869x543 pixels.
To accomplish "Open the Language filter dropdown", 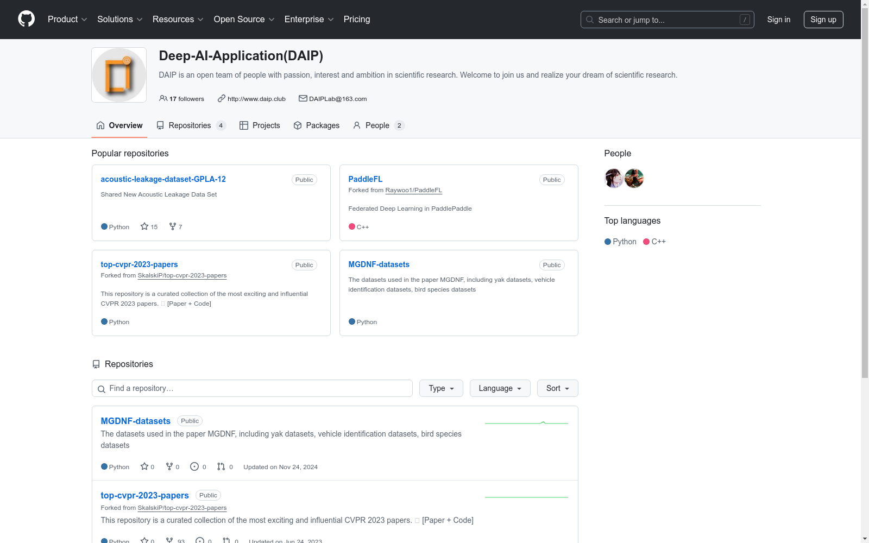I will (500, 388).
